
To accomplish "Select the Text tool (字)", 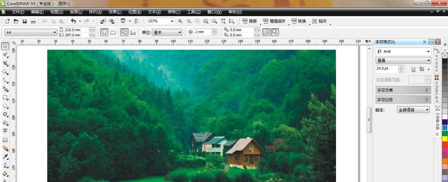I will click(5, 131).
